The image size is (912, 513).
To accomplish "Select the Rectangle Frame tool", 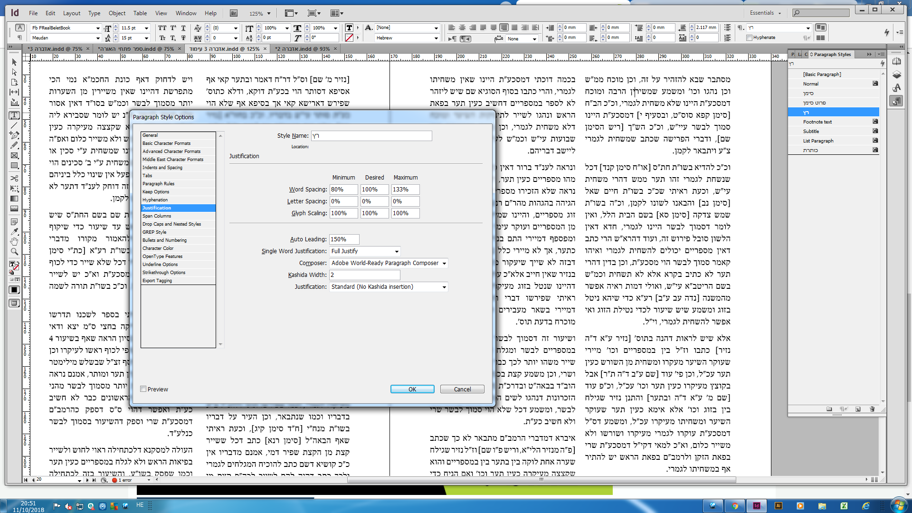I will 14,155.
